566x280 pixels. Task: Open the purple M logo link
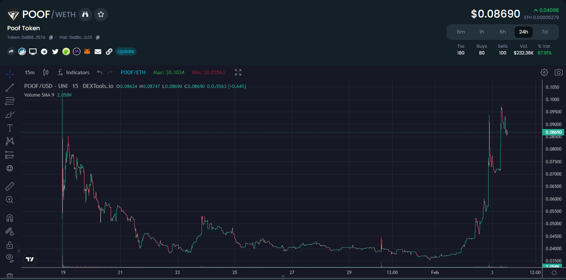(76, 51)
